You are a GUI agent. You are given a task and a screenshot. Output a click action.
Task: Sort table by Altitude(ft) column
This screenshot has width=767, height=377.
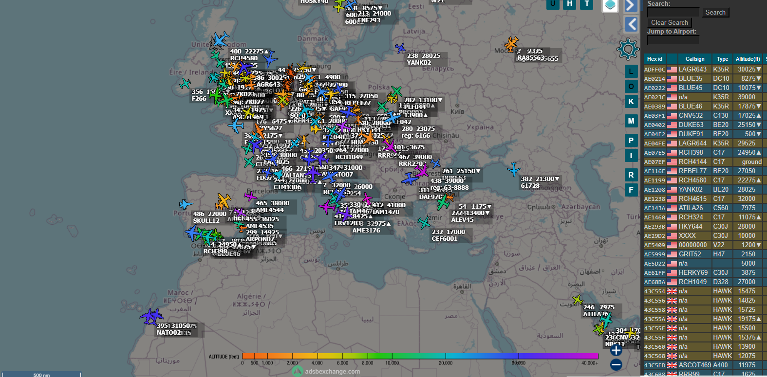[748, 59]
